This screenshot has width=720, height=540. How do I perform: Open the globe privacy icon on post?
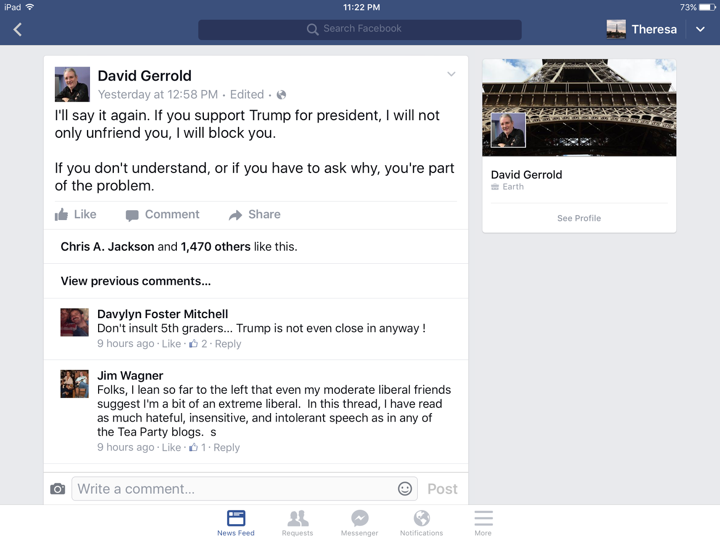(281, 94)
